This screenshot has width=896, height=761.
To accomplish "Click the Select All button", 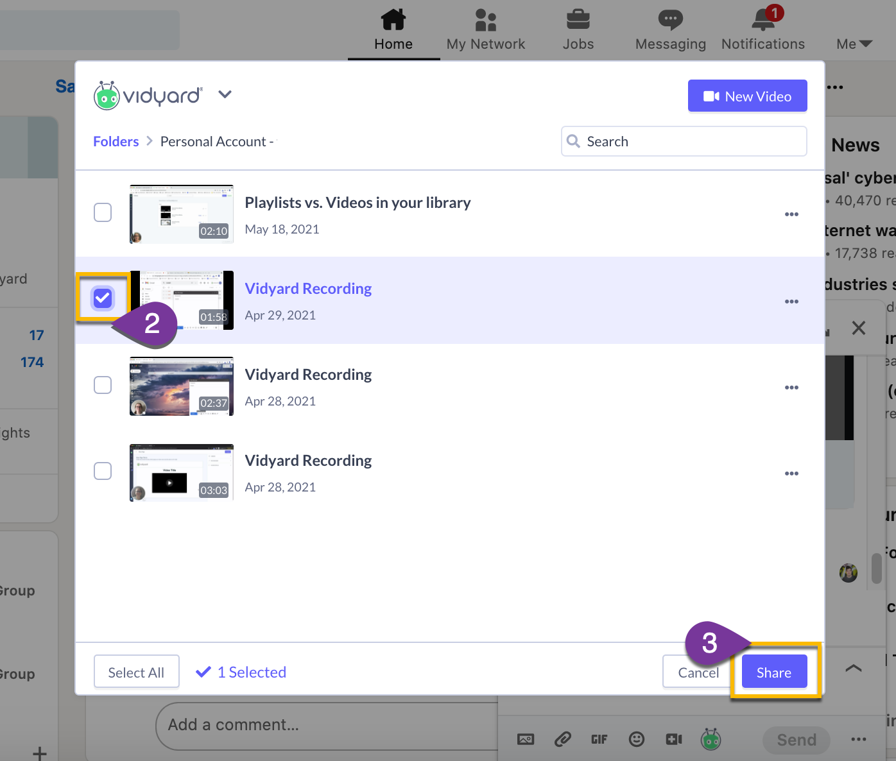I will [136, 672].
